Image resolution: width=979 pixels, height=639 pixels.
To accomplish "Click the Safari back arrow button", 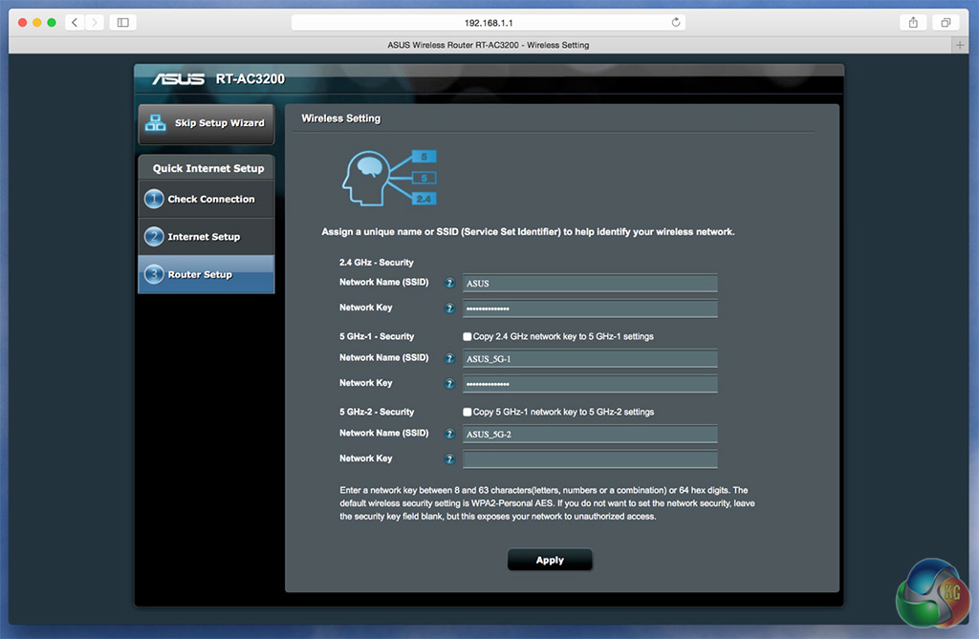I will point(75,23).
